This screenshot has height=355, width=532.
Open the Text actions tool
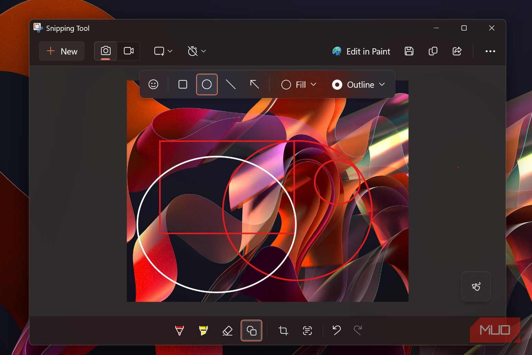pos(307,330)
